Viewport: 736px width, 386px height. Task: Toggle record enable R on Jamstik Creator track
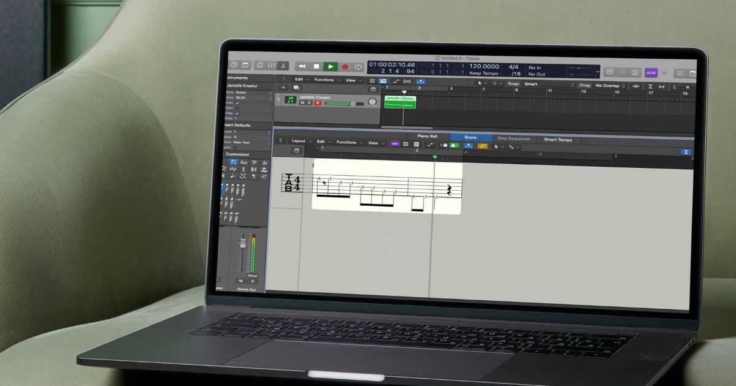317,103
